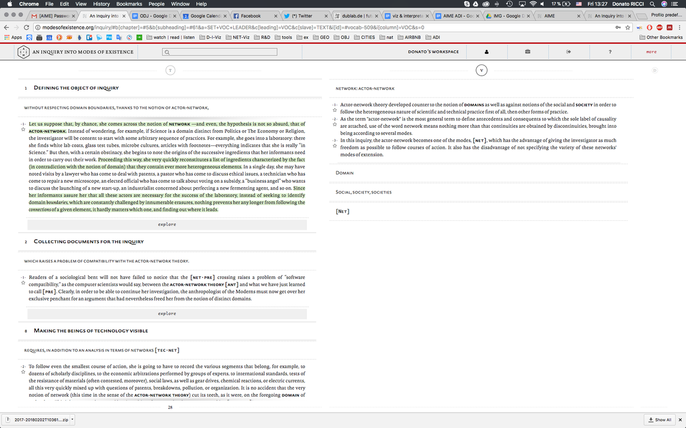
Task: Expand Social, Society, Societies entry
Action: pos(363,192)
